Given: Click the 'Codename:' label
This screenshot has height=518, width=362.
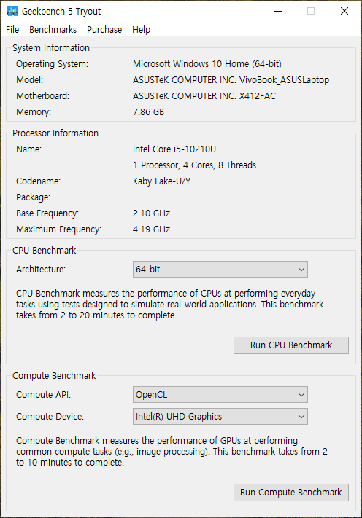Looking at the screenshot, I should [x=39, y=181].
